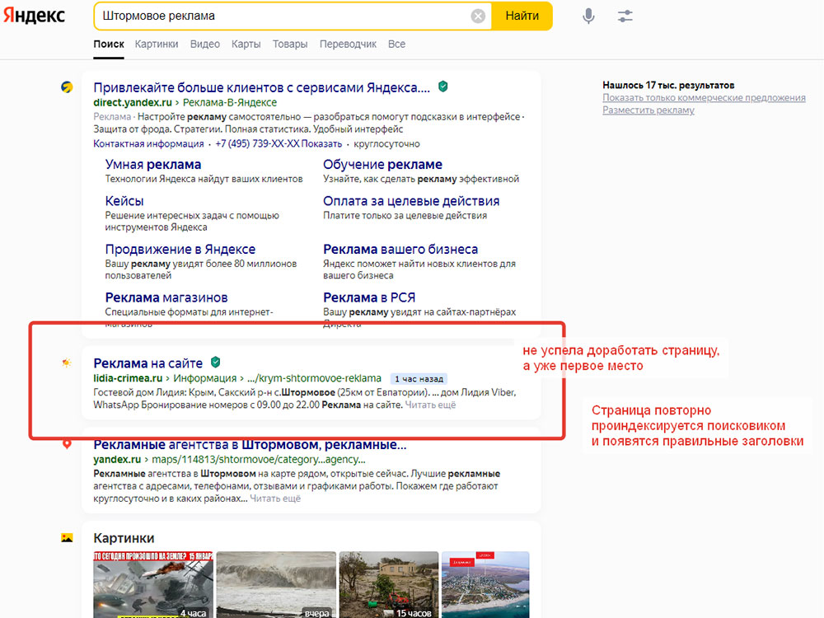This screenshot has height=618, width=824.
Task: Open the Карты tab
Action: pyautogui.click(x=246, y=44)
